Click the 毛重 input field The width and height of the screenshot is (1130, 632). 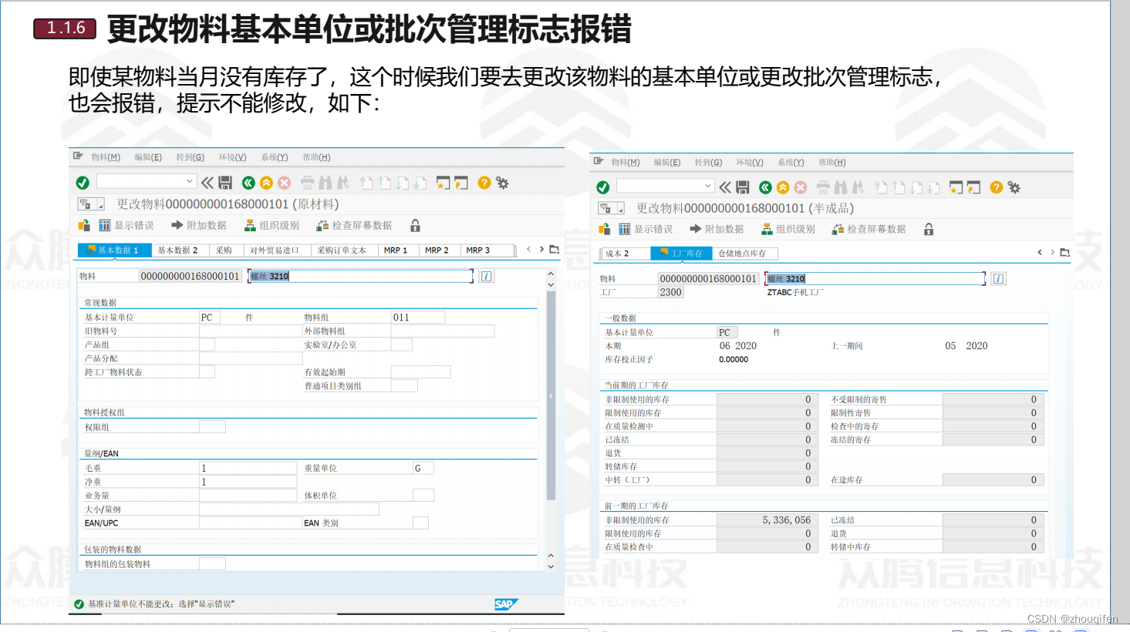[248, 468]
